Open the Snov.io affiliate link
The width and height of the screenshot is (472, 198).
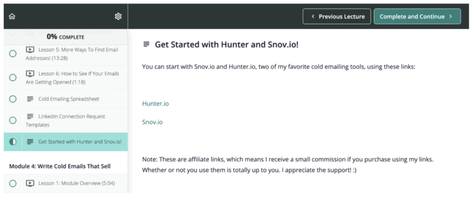coord(152,122)
